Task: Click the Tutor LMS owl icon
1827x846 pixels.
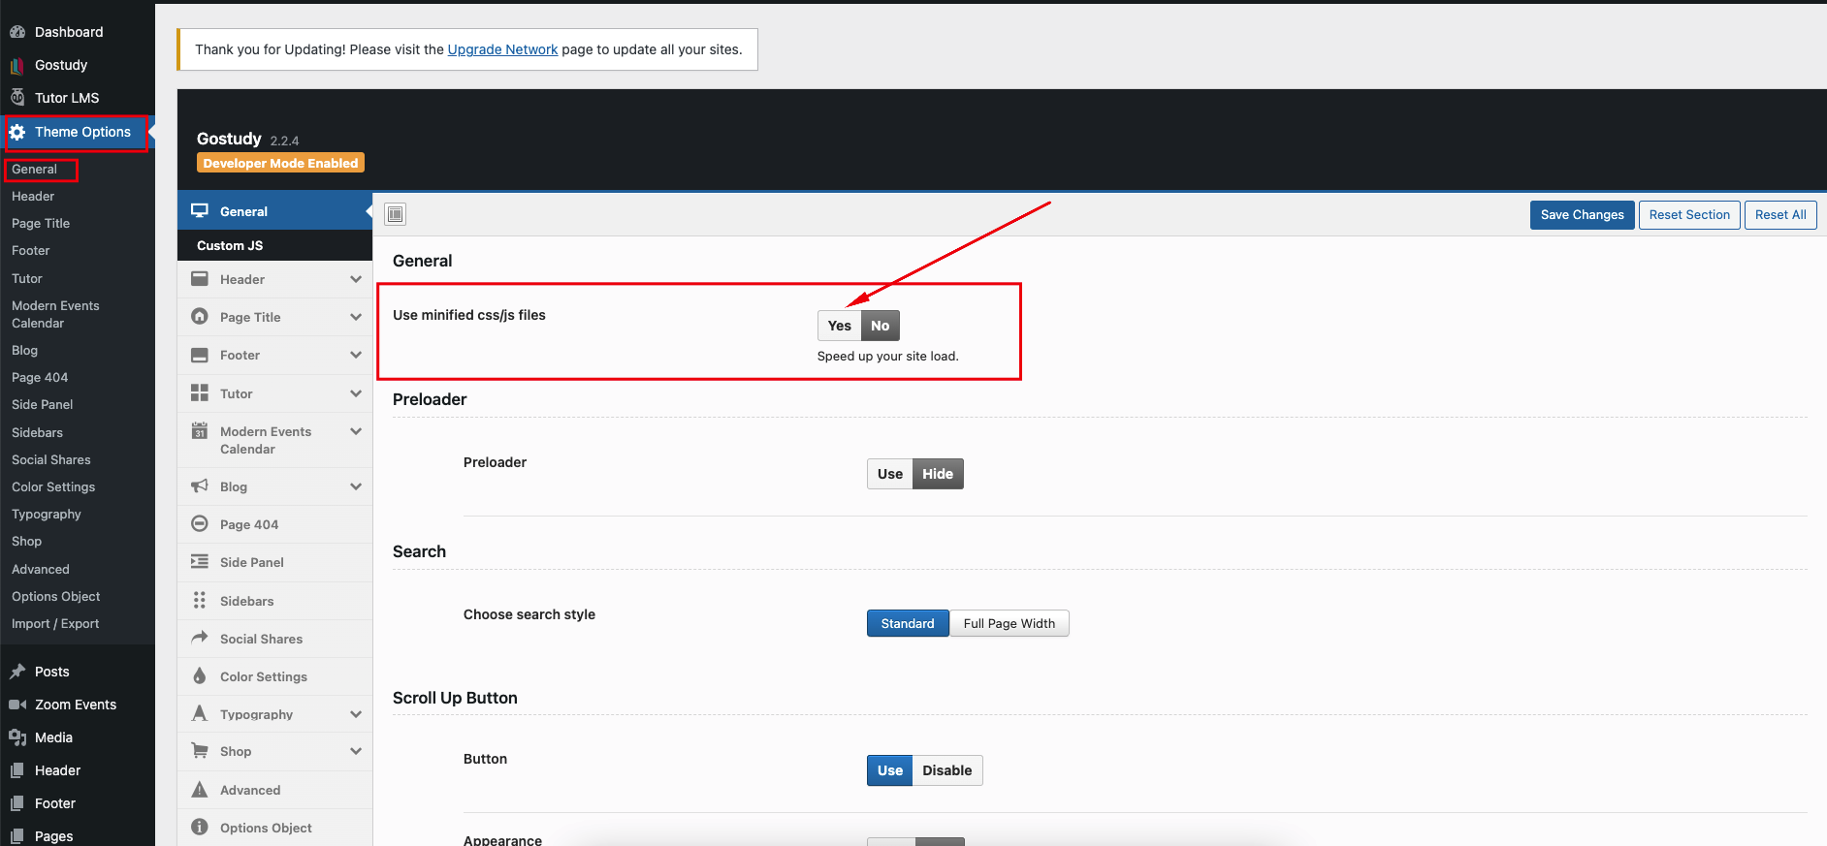Action: [17, 98]
